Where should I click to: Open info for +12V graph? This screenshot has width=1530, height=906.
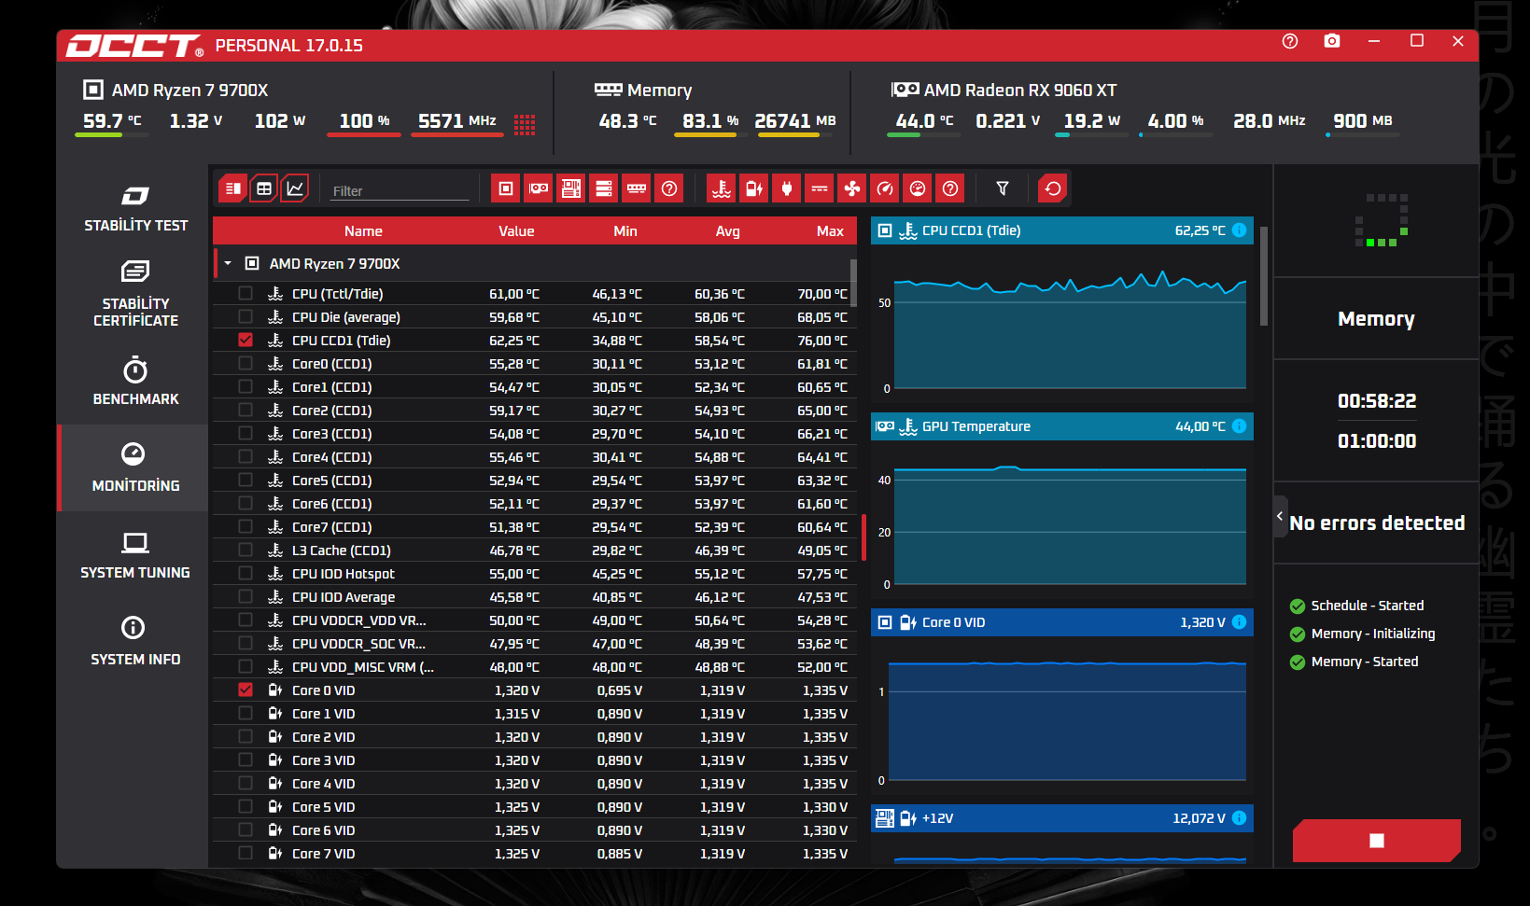[1240, 818]
